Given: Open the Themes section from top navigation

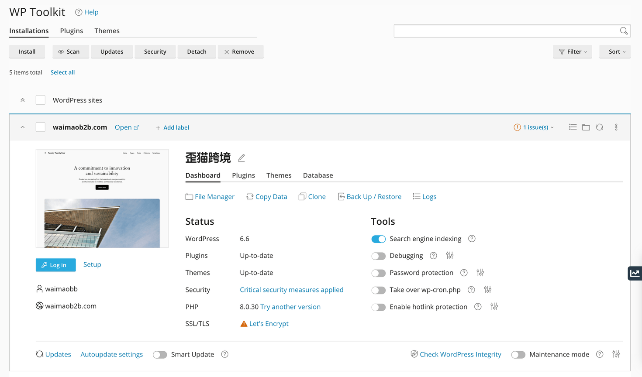Looking at the screenshot, I should [107, 31].
